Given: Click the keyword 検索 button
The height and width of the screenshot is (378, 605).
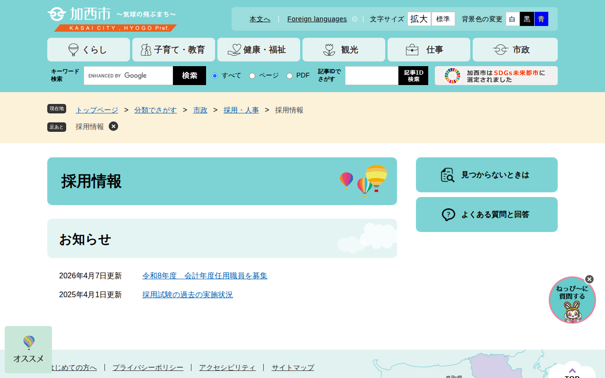Looking at the screenshot, I should 190,76.
